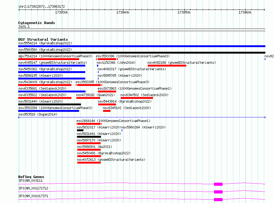Click the ruler's right arrow end
The image size is (274, 203).
point(264,10)
